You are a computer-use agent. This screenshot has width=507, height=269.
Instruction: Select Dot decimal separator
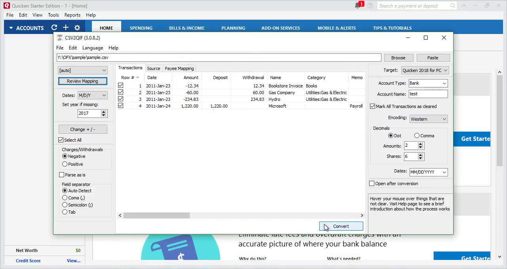point(391,135)
